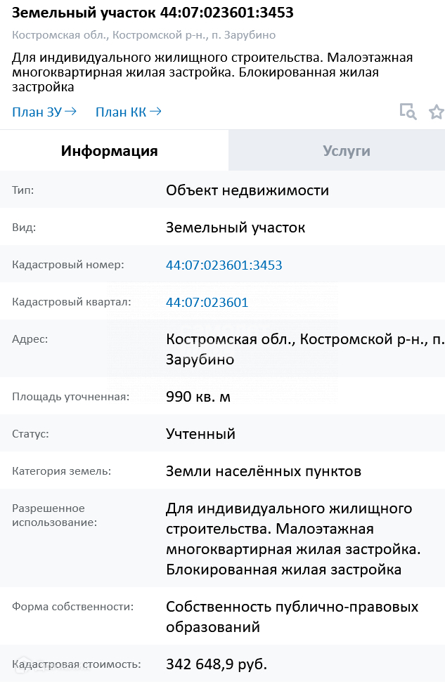Click the Статус value Учтенный
Screen dimensions: 445x684
[x=200, y=434]
